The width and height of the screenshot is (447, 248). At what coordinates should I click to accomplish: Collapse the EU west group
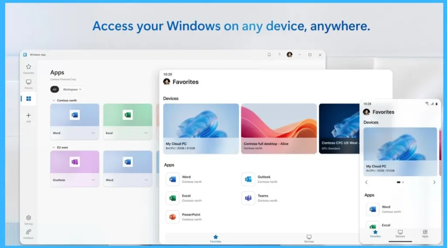tap(54, 147)
